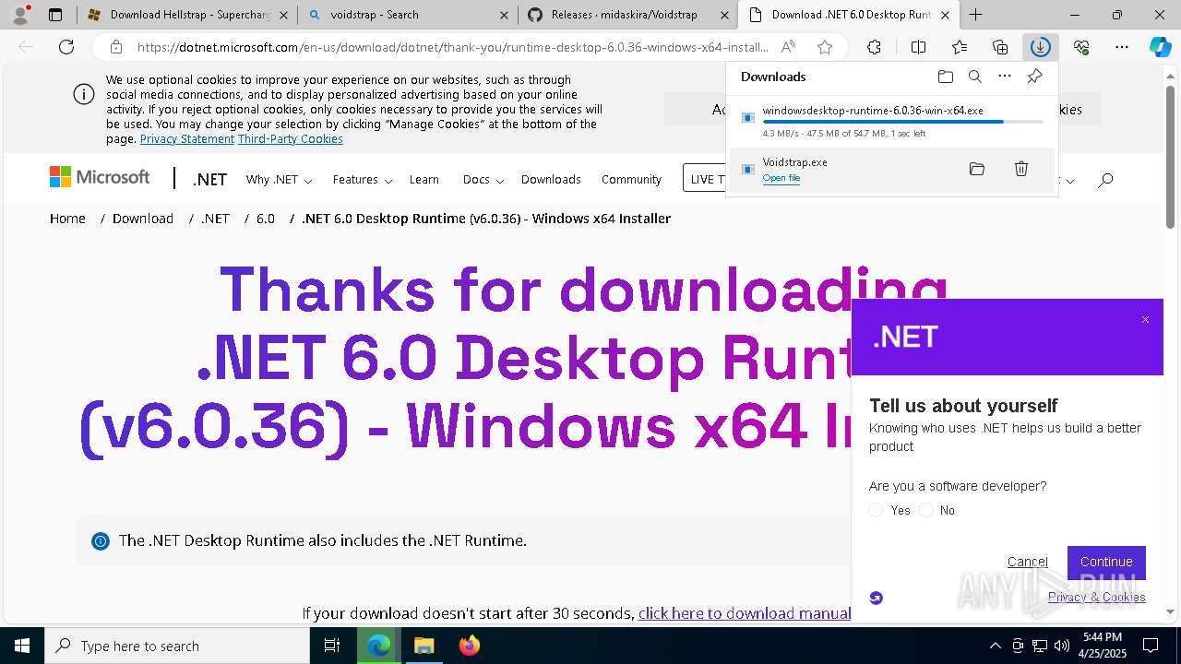Screen dimensions: 1181x664
Task: Show hidden system tray icons
Action: click(995, 646)
